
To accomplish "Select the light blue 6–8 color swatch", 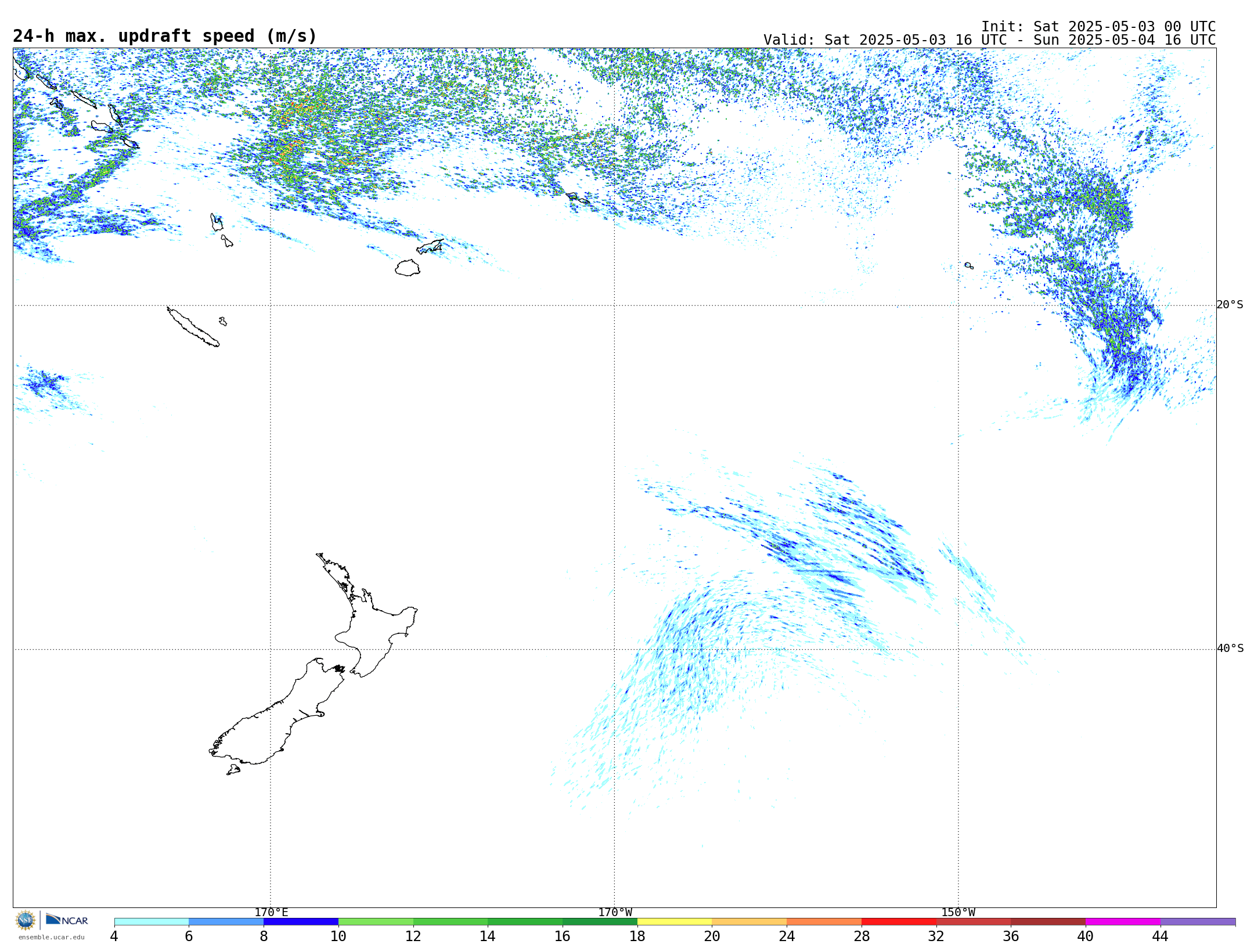I will (226, 922).
